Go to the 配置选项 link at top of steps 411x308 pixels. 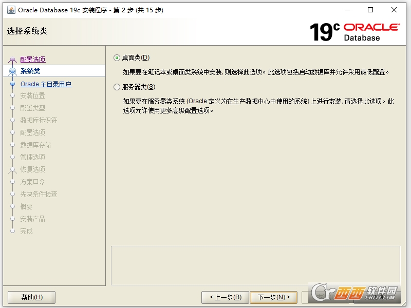click(33, 60)
